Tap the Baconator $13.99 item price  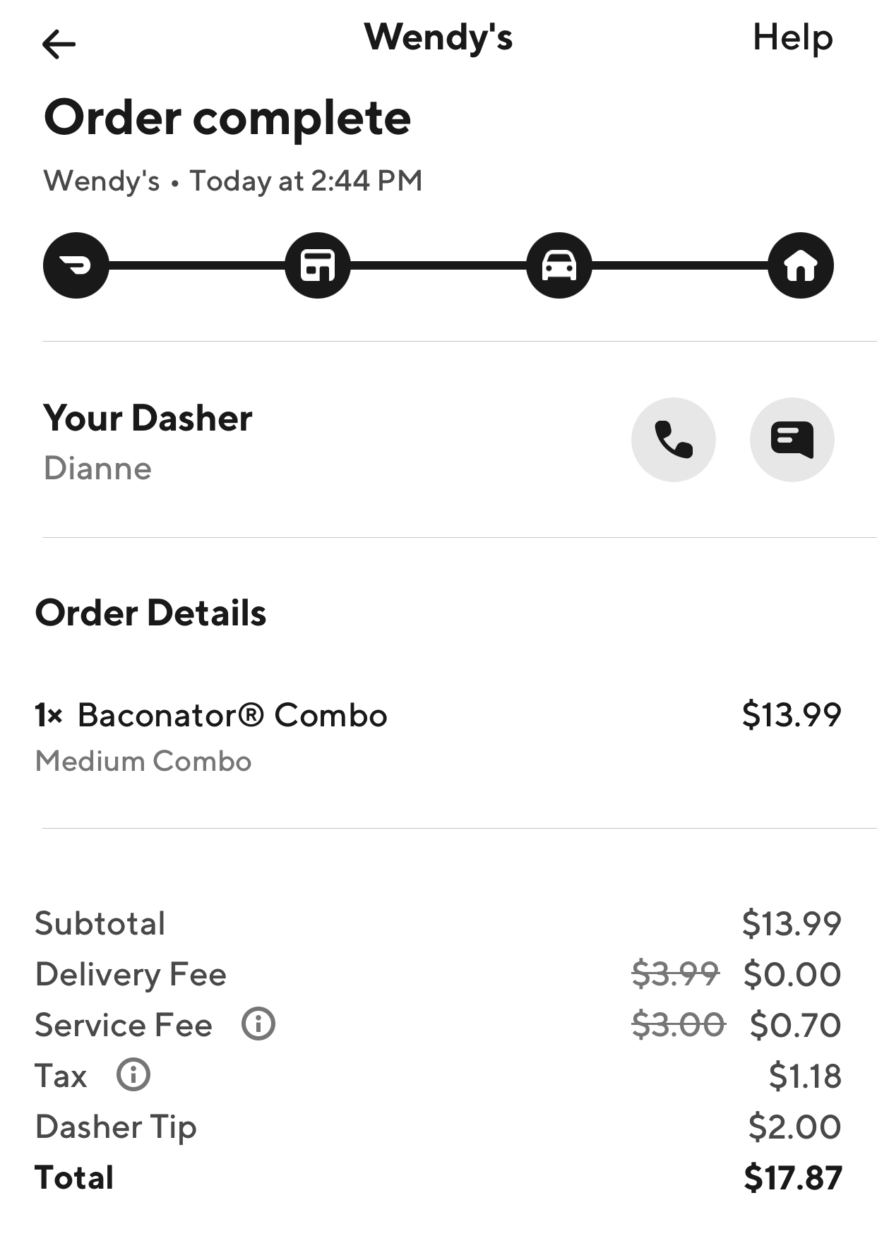pos(792,715)
